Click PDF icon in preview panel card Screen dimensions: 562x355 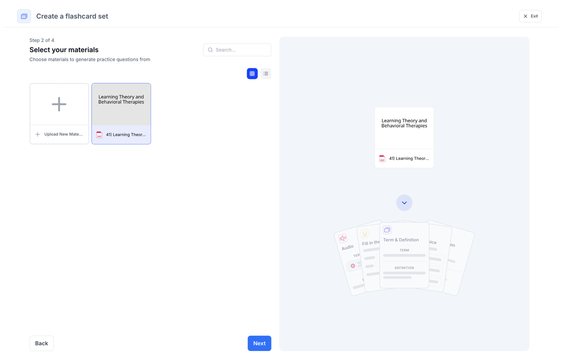click(x=382, y=158)
